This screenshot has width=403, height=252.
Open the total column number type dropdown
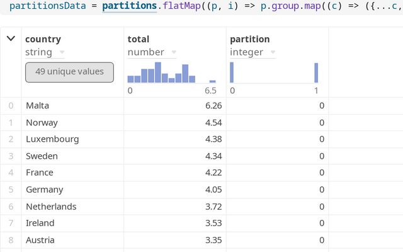173,53
